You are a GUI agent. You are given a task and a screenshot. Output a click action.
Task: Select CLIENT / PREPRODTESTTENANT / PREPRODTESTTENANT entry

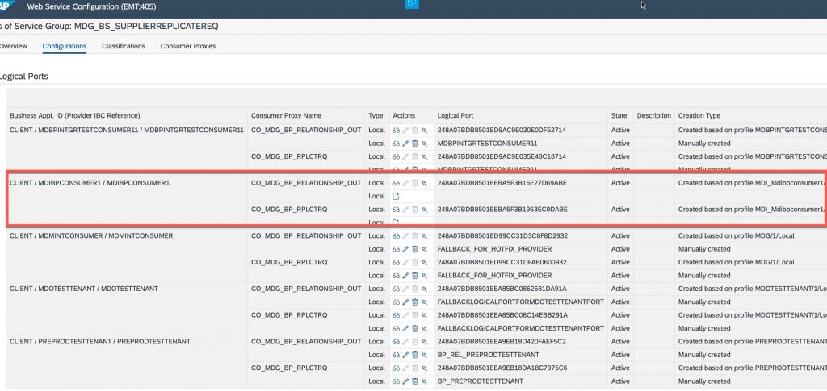pyautogui.click(x=100, y=341)
